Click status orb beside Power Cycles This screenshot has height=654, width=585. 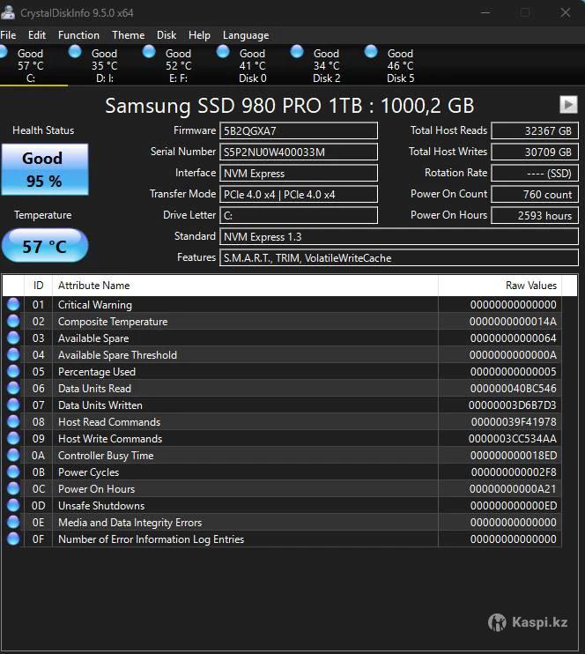tap(13, 472)
